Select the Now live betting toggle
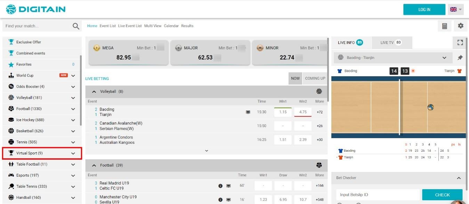The width and height of the screenshot is (469, 204). pos(295,78)
